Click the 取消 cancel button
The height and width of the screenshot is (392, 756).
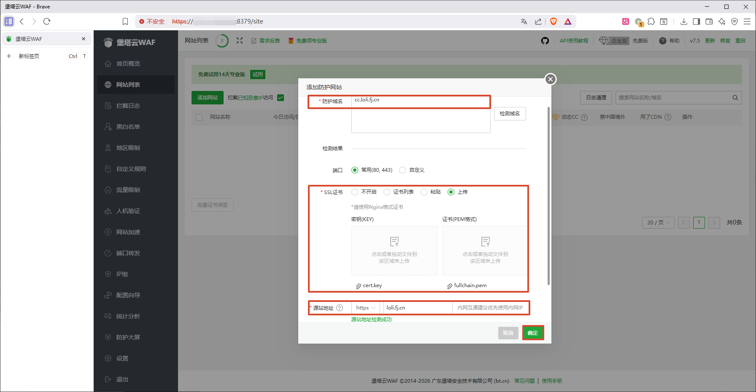tap(508, 333)
